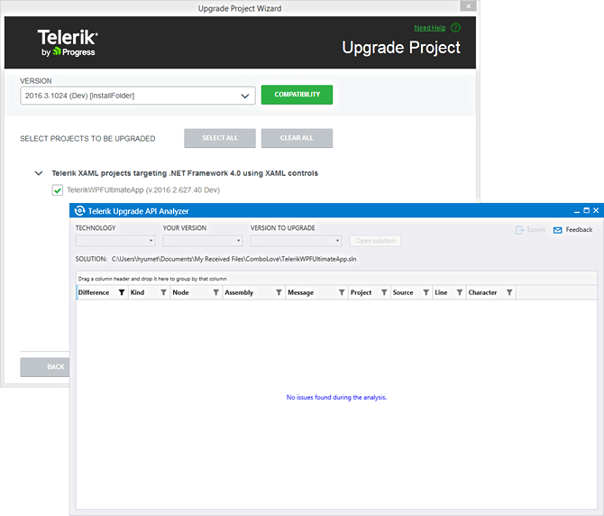Click the group-by drag area hint text

click(152, 279)
